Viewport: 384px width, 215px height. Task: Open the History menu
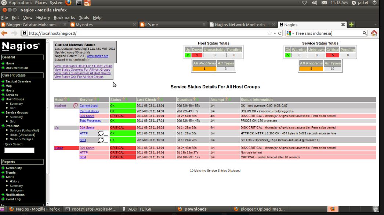43,18
